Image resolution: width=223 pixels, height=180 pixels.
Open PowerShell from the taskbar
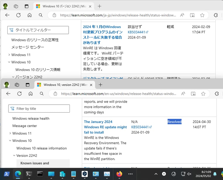click(x=7, y=174)
